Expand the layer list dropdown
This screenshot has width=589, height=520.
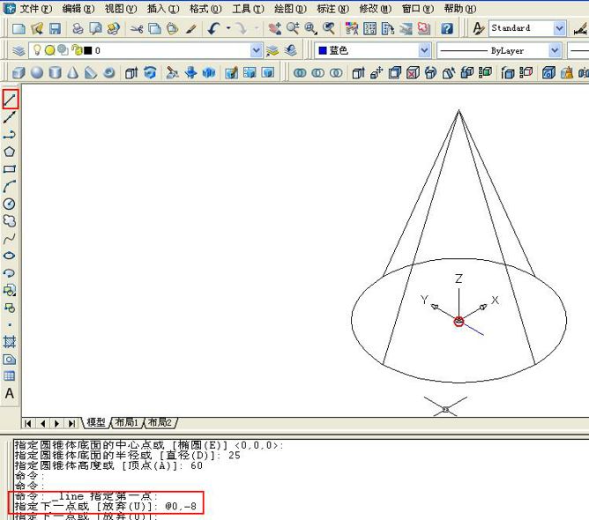(x=257, y=50)
